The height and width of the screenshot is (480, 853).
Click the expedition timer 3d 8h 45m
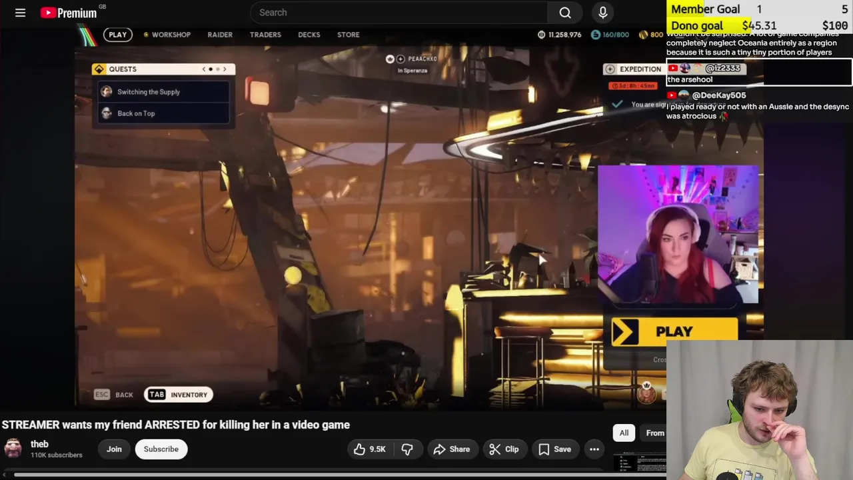click(633, 86)
